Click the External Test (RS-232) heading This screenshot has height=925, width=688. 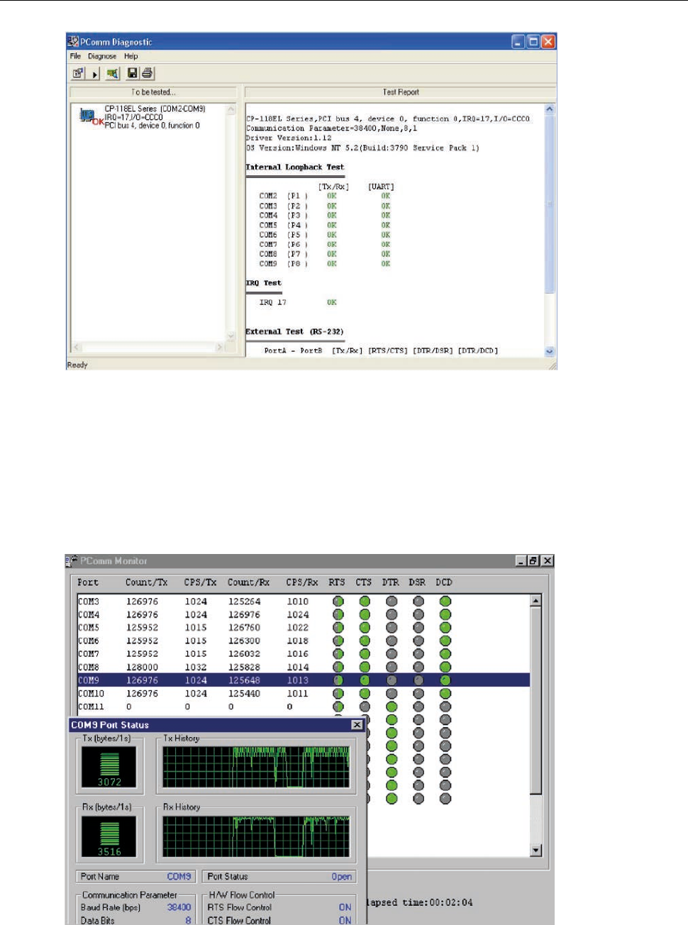[294, 331]
